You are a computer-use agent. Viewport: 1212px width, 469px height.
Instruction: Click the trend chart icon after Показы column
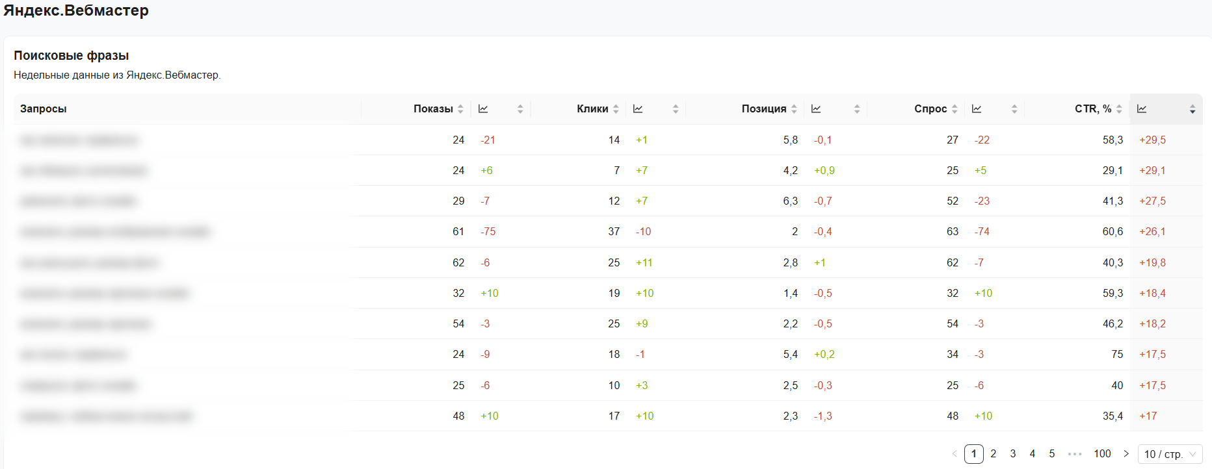click(x=483, y=109)
